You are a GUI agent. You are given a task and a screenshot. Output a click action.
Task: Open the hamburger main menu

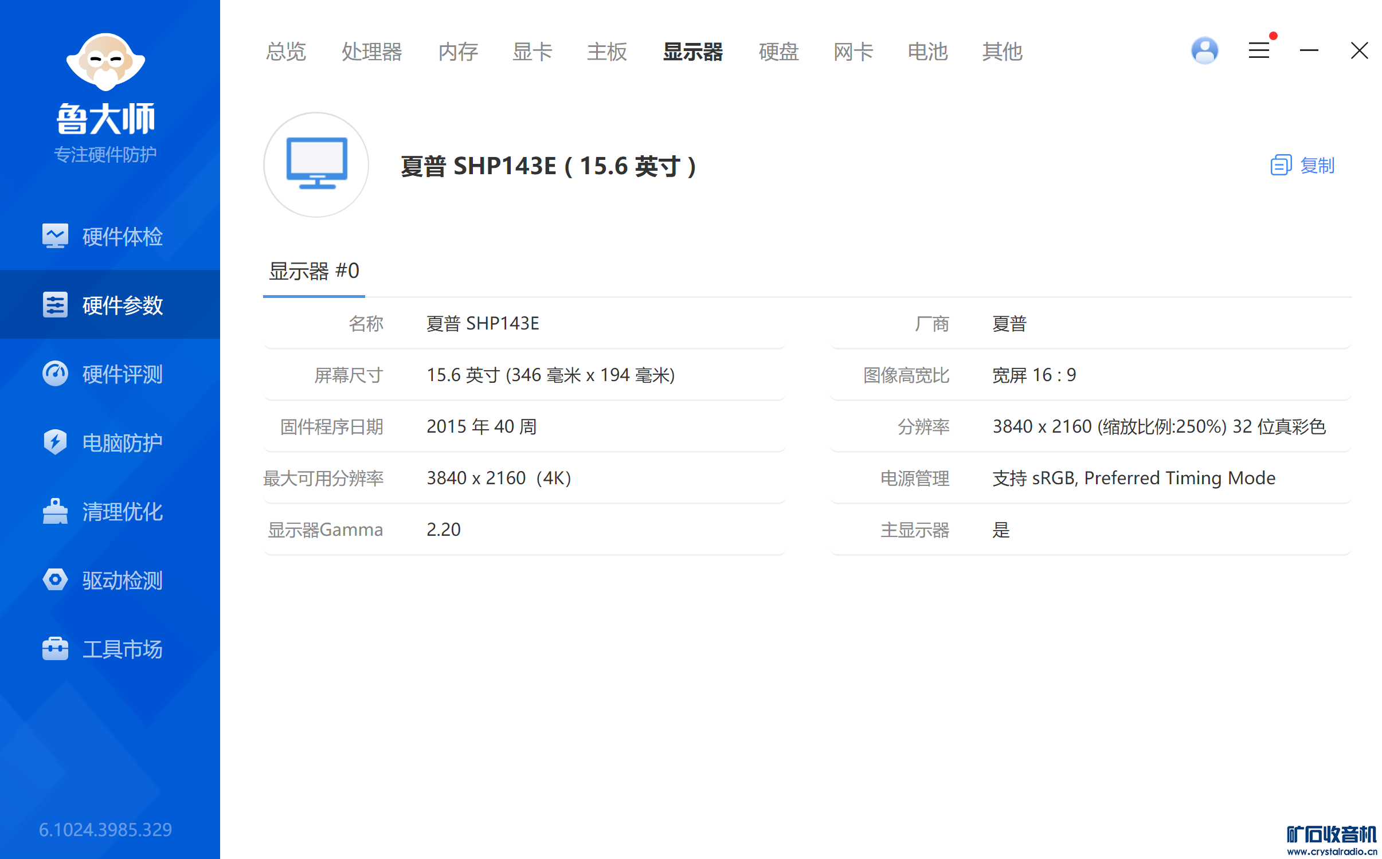click(x=1259, y=51)
